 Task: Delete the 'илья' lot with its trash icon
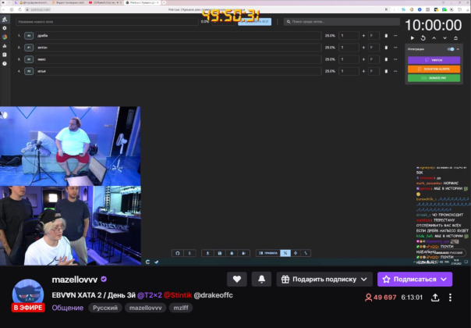[x=386, y=71]
